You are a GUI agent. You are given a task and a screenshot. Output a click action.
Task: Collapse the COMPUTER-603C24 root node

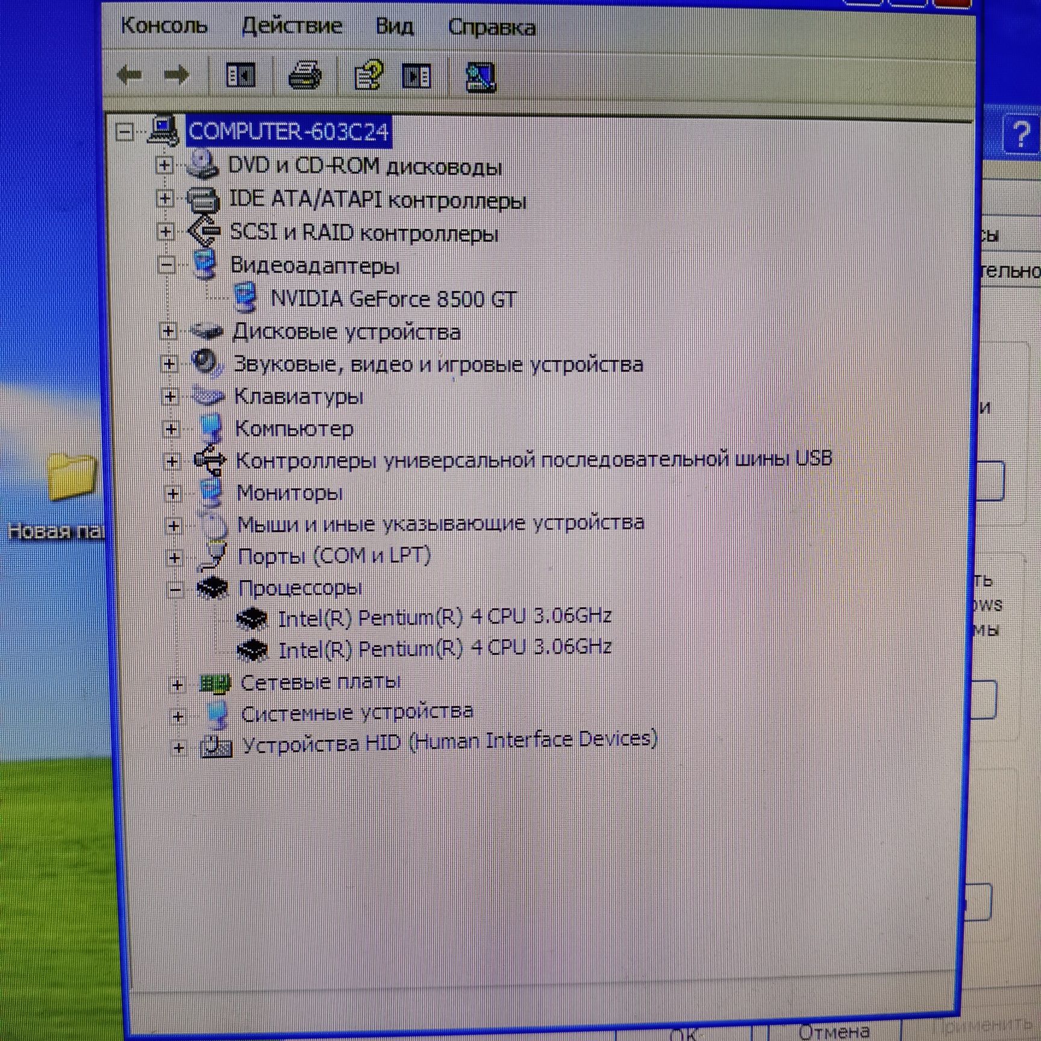tap(125, 132)
